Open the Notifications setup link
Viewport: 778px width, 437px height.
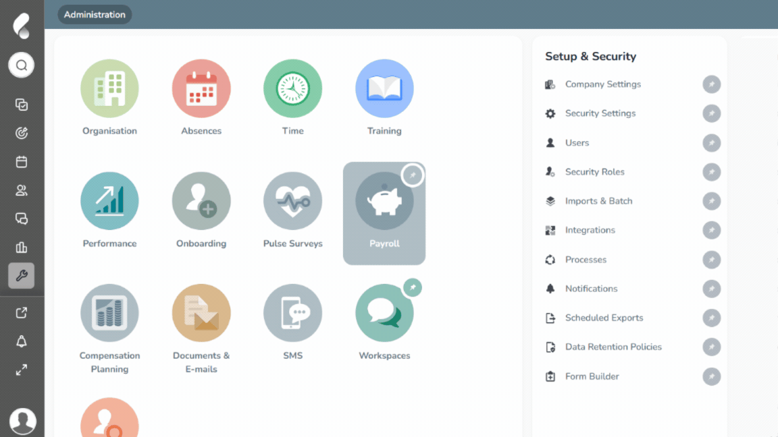(591, 289)
